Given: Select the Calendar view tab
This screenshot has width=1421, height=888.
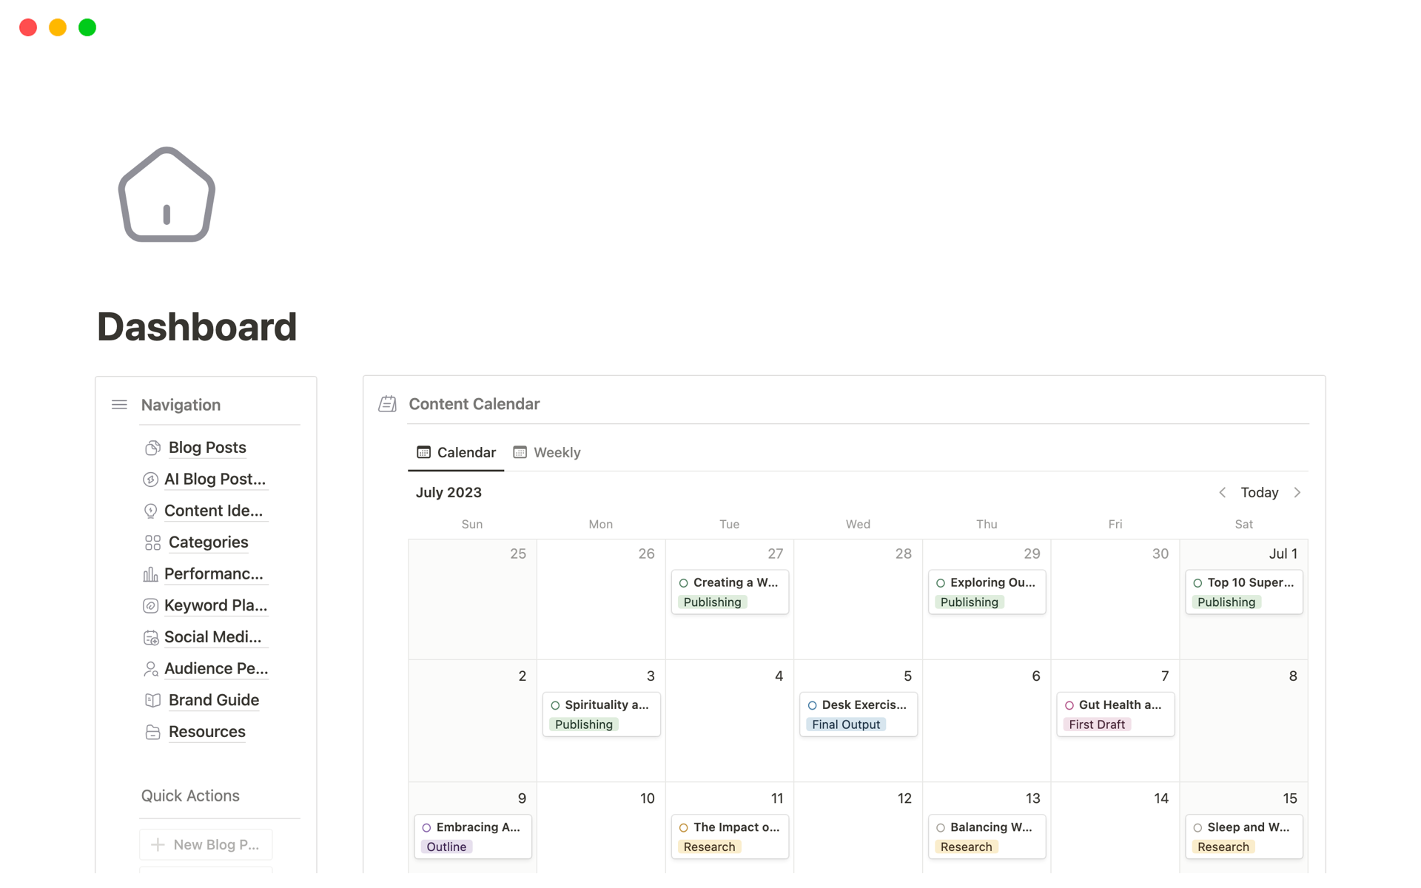Looking at the screenshot, I should point(456,452).
